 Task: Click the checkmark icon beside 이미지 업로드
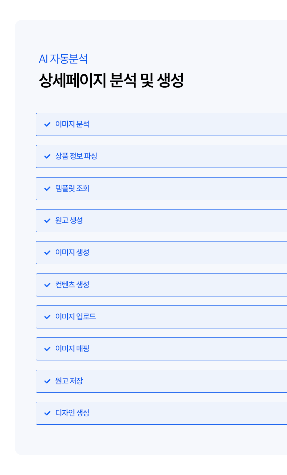click(47, 317)
